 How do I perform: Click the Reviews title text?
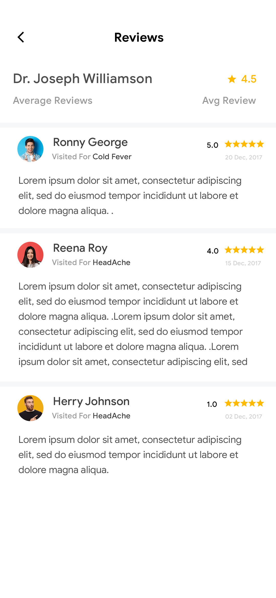139,37
